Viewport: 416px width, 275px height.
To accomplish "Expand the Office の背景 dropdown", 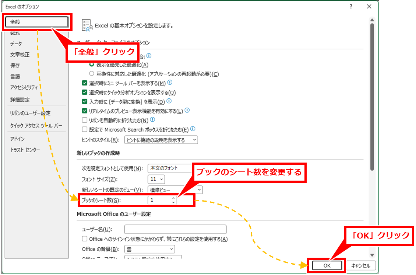I will (149, 249).
